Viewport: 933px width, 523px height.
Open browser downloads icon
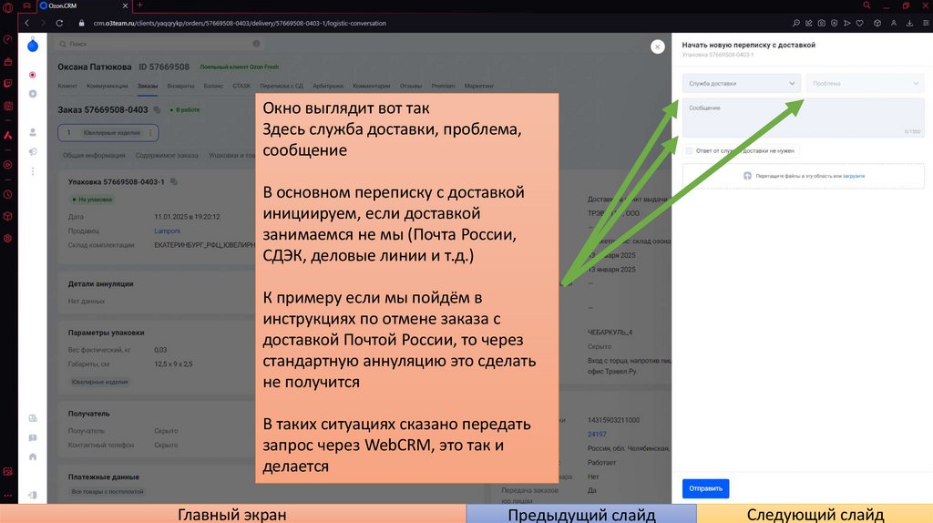coord(909,23)
